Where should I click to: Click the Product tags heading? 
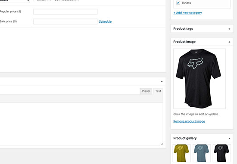pos(183,29)
